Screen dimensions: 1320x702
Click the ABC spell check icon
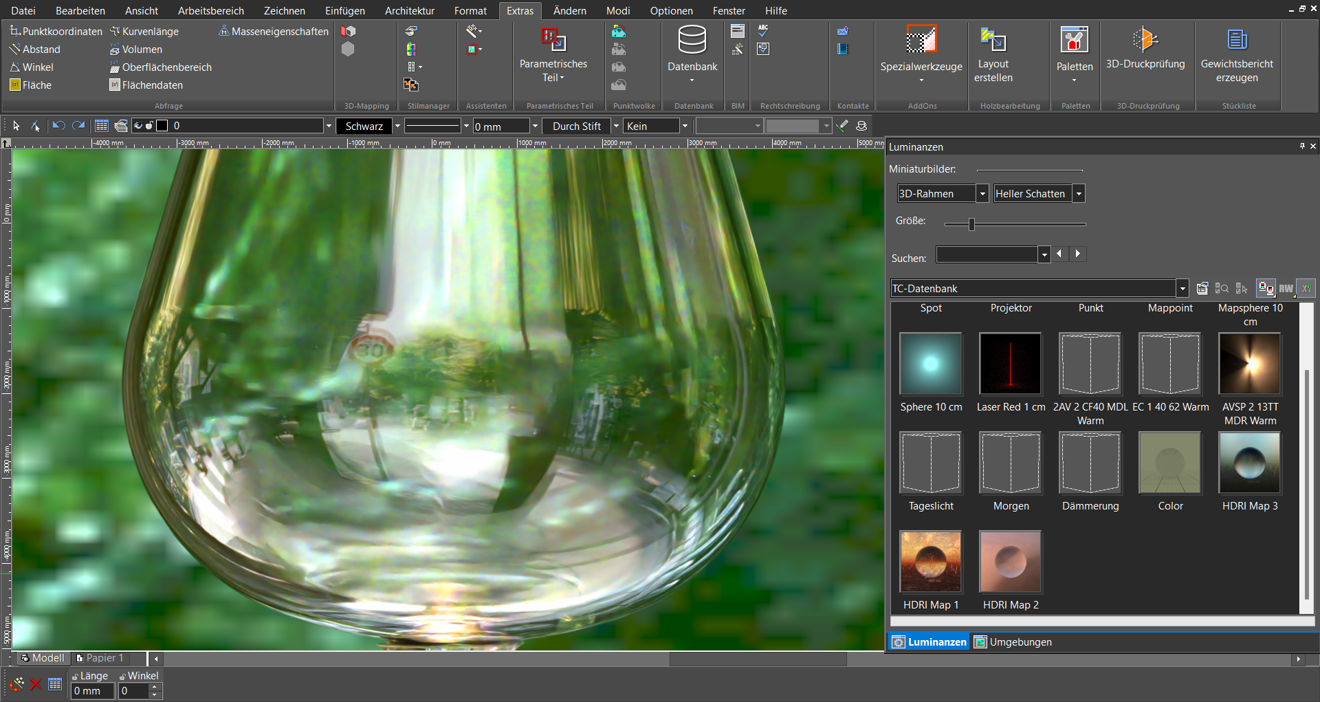click(763, 31)
